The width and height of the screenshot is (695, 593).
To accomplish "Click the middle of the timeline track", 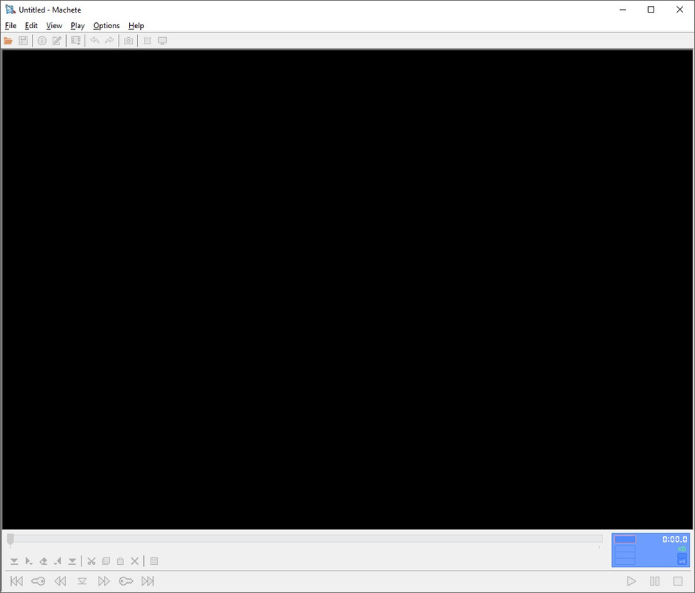I will coord(305,539).
